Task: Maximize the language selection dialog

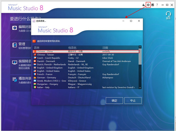Action: [x=131, y=21]
